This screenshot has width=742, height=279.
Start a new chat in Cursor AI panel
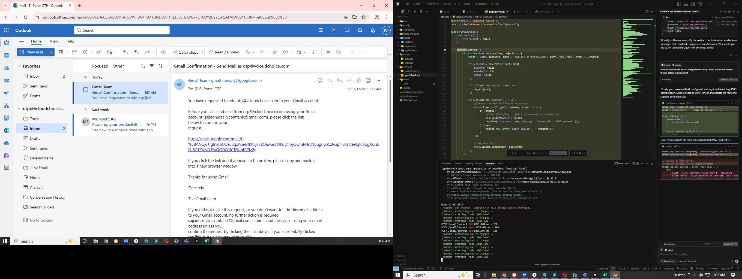[721, 11]
